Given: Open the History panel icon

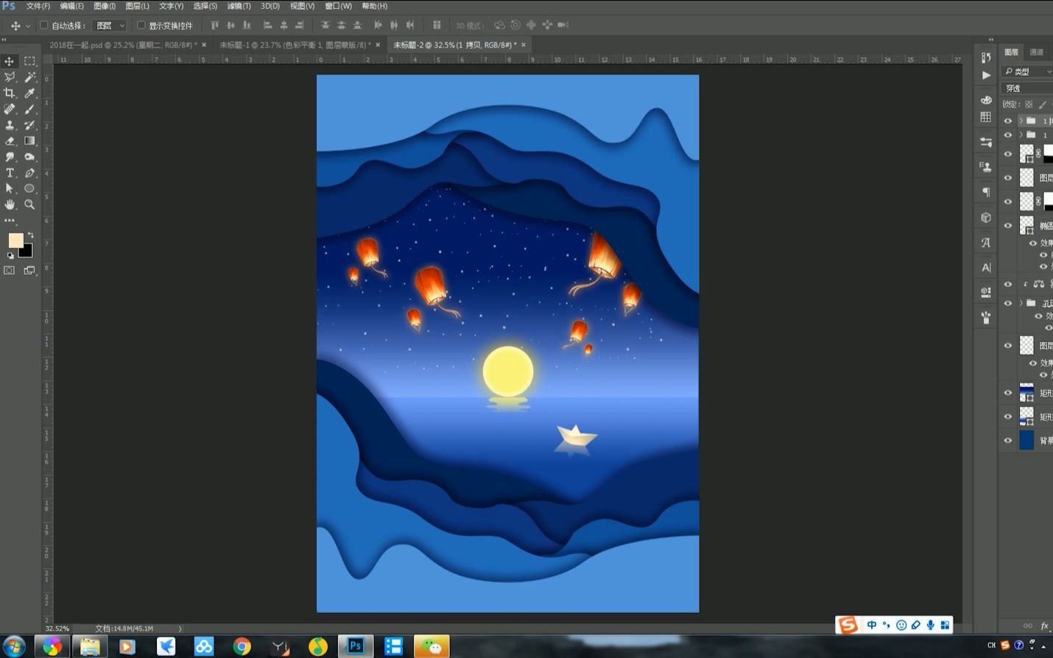Looking at the screenshot, I should (986, 57).
